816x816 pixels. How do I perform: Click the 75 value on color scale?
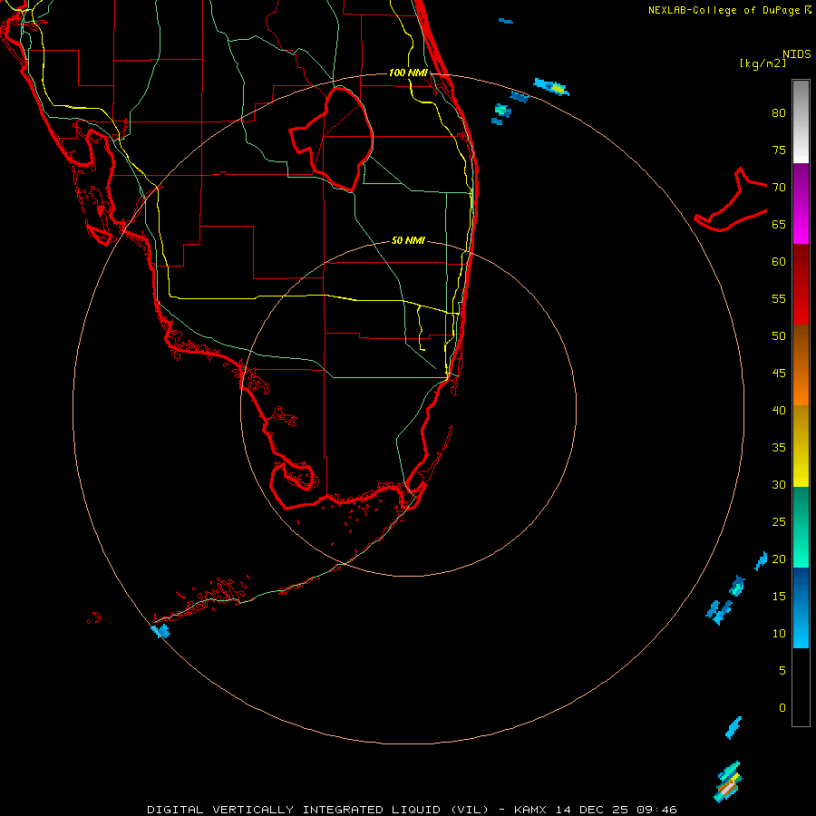(779, 151)
